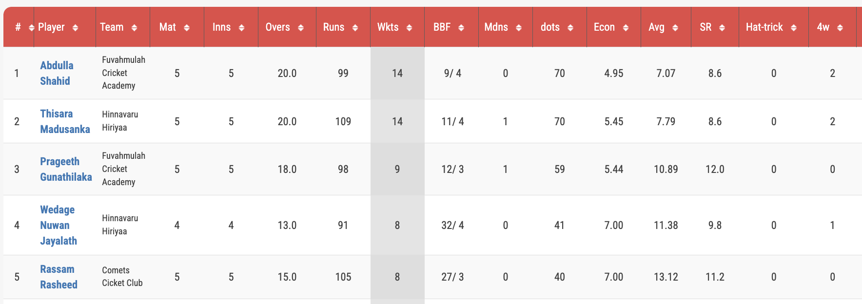Click sort icon next to Inns
Image resolution: width=862 pixels, height=304 pixels.
tap(241, 28)
